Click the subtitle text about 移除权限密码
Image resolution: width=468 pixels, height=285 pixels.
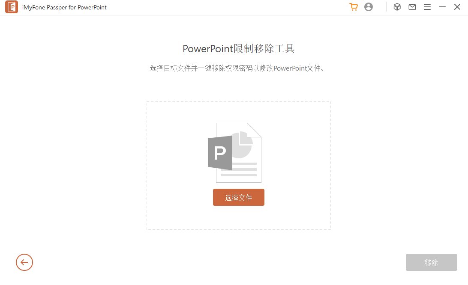(237, 68)
